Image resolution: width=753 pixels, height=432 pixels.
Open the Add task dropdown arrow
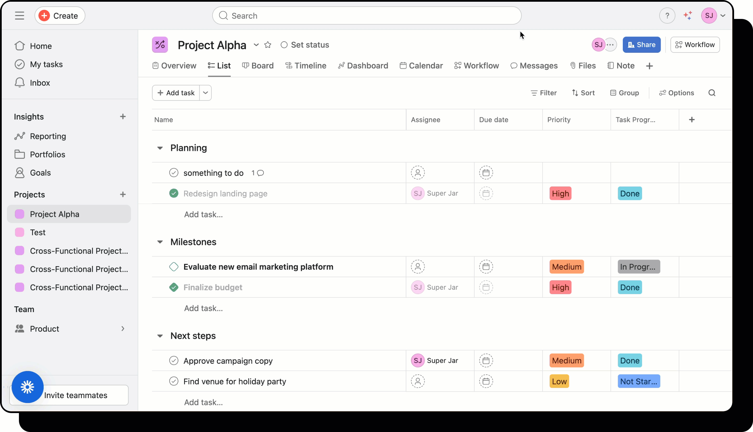pyautogui.click(x=205, y=93)
